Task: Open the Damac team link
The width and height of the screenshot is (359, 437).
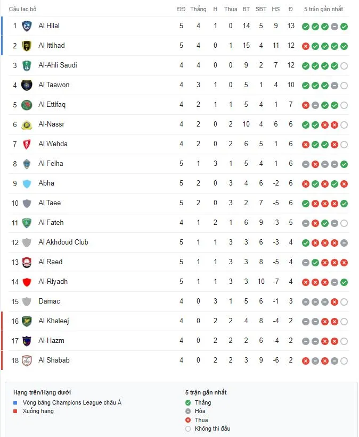Action: [x=49, y=301]
